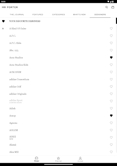Unfavourite Acne Studios filled heart

click(x=111, y=57)
